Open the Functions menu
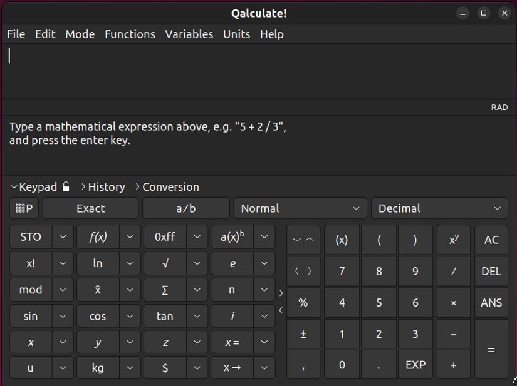This screenshot has width=517, height=386. coord(130,34)
